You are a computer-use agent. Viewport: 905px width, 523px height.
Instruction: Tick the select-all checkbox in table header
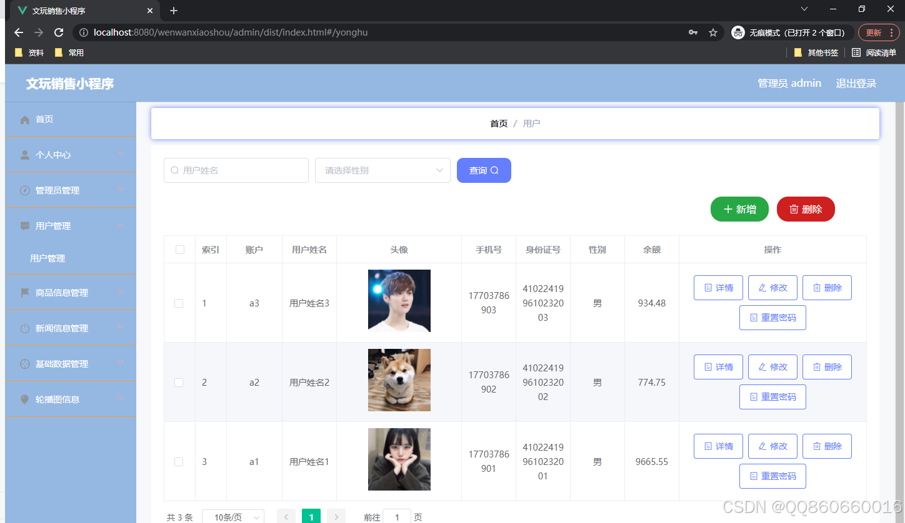click(180, 250)
